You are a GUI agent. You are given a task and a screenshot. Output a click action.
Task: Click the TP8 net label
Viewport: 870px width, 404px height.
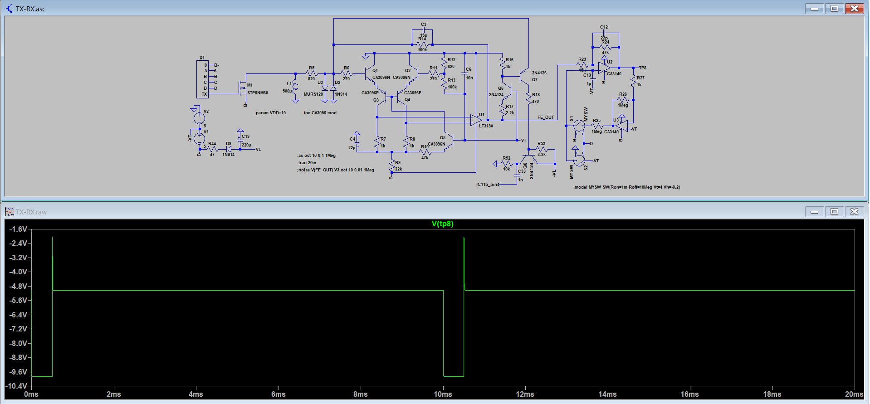coord(642,68)
